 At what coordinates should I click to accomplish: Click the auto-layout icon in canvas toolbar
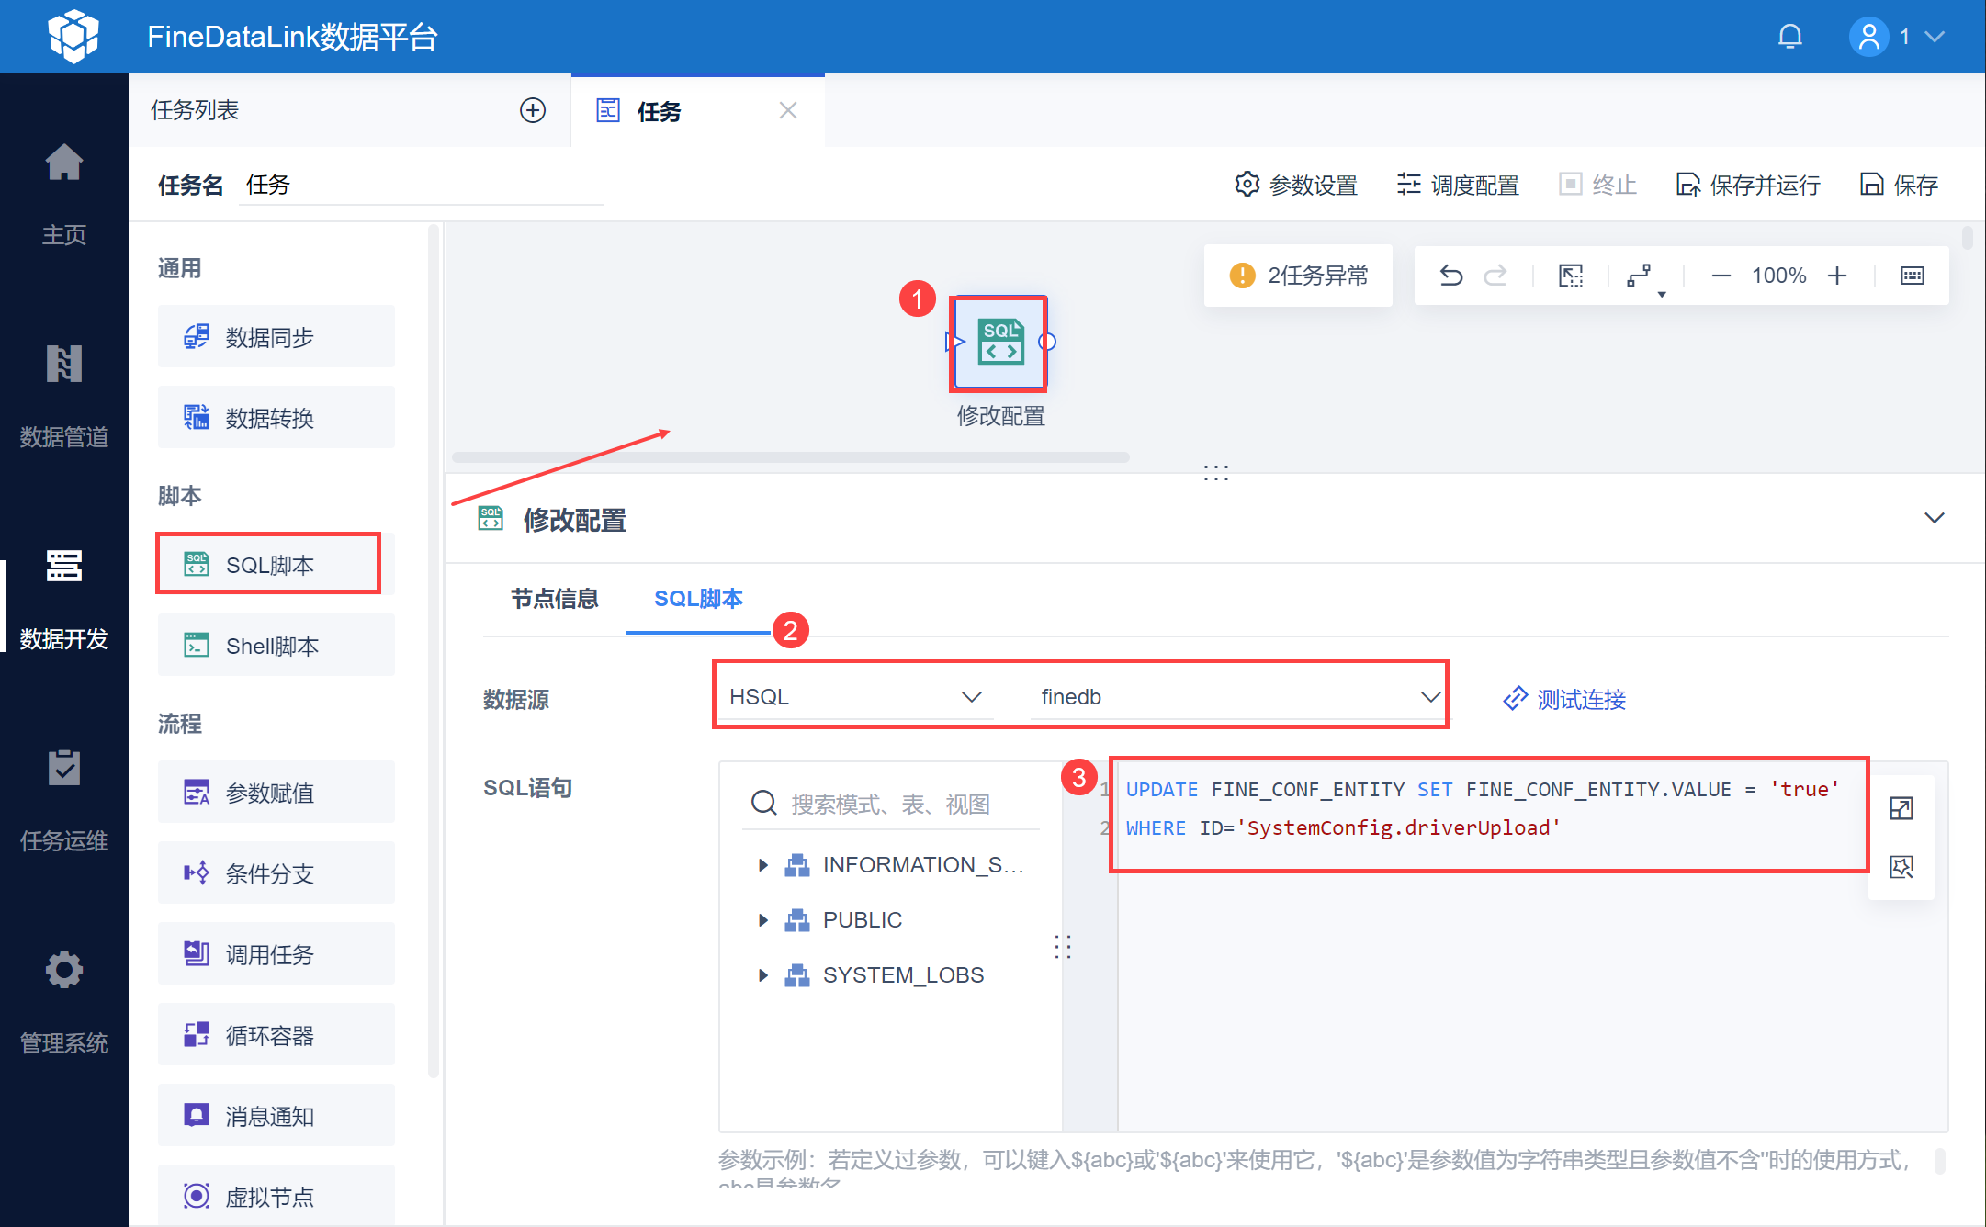coord(1641,276)
